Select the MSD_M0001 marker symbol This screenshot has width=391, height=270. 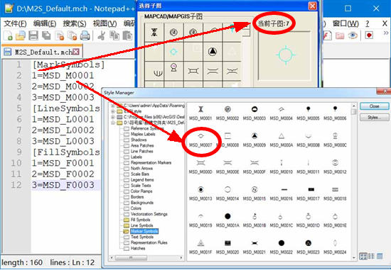(x=200, y=113)
